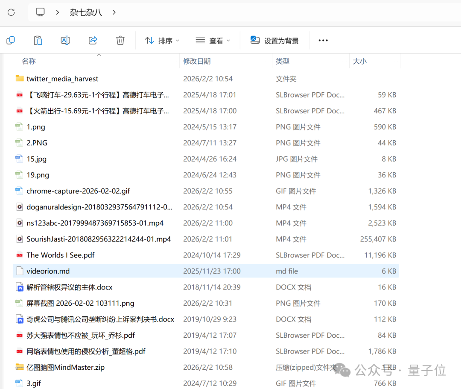Select the doganuraldesign mp4 file name
This screenshot has width=461, height=389.
tap(99, 207)
